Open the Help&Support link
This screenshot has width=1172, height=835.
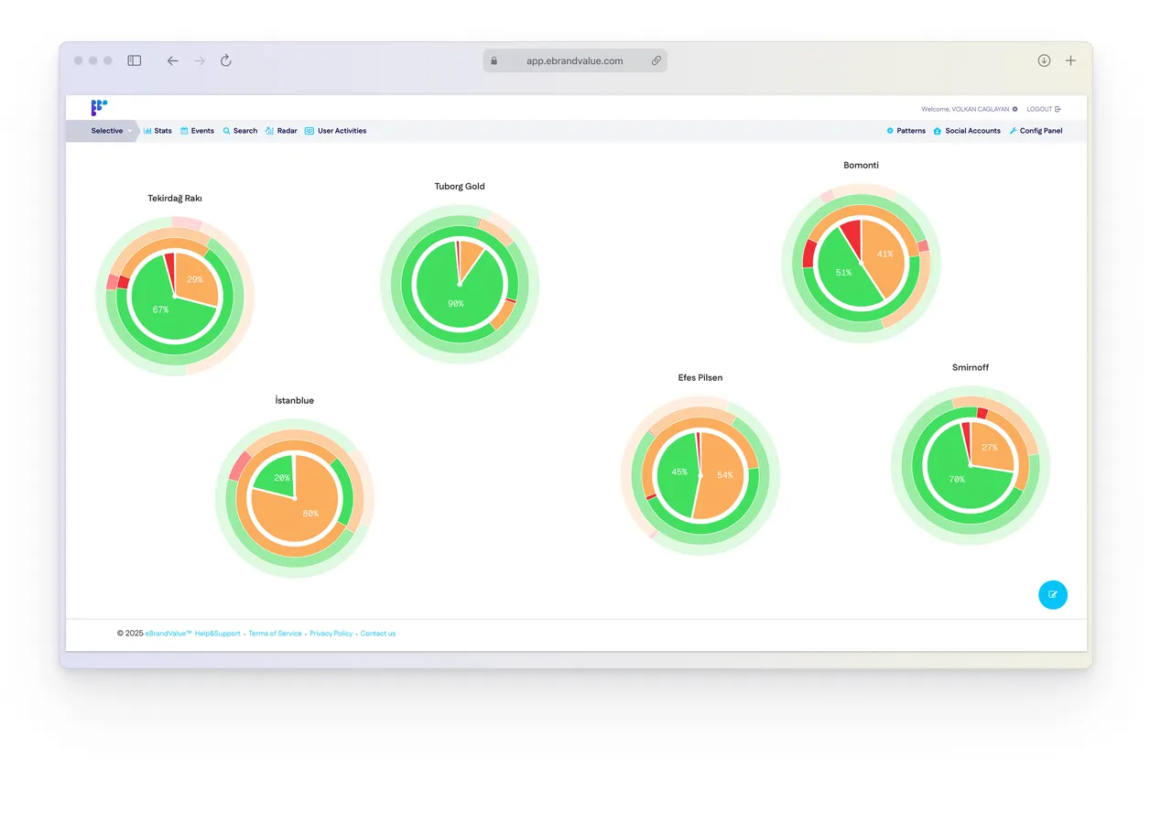217,634
